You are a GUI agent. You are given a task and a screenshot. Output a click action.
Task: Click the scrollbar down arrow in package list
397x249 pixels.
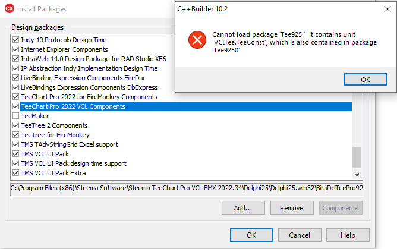click(357, 174)
